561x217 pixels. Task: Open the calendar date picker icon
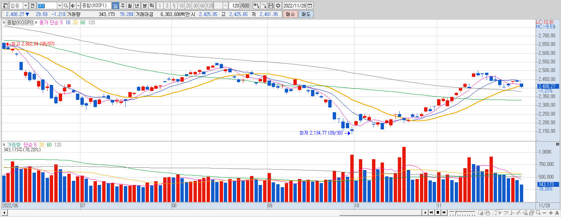coord(310,6)
